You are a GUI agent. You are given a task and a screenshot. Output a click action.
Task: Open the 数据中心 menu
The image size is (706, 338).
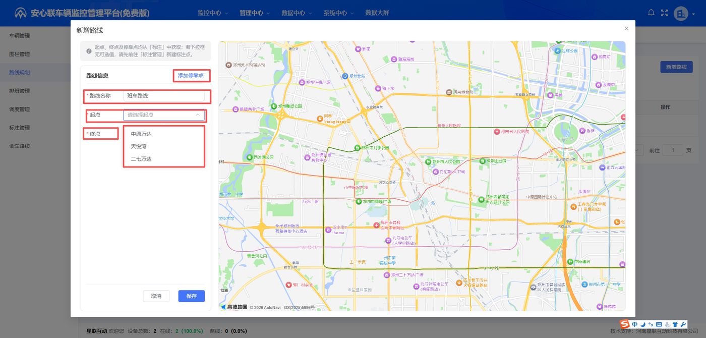coord(297,13)
